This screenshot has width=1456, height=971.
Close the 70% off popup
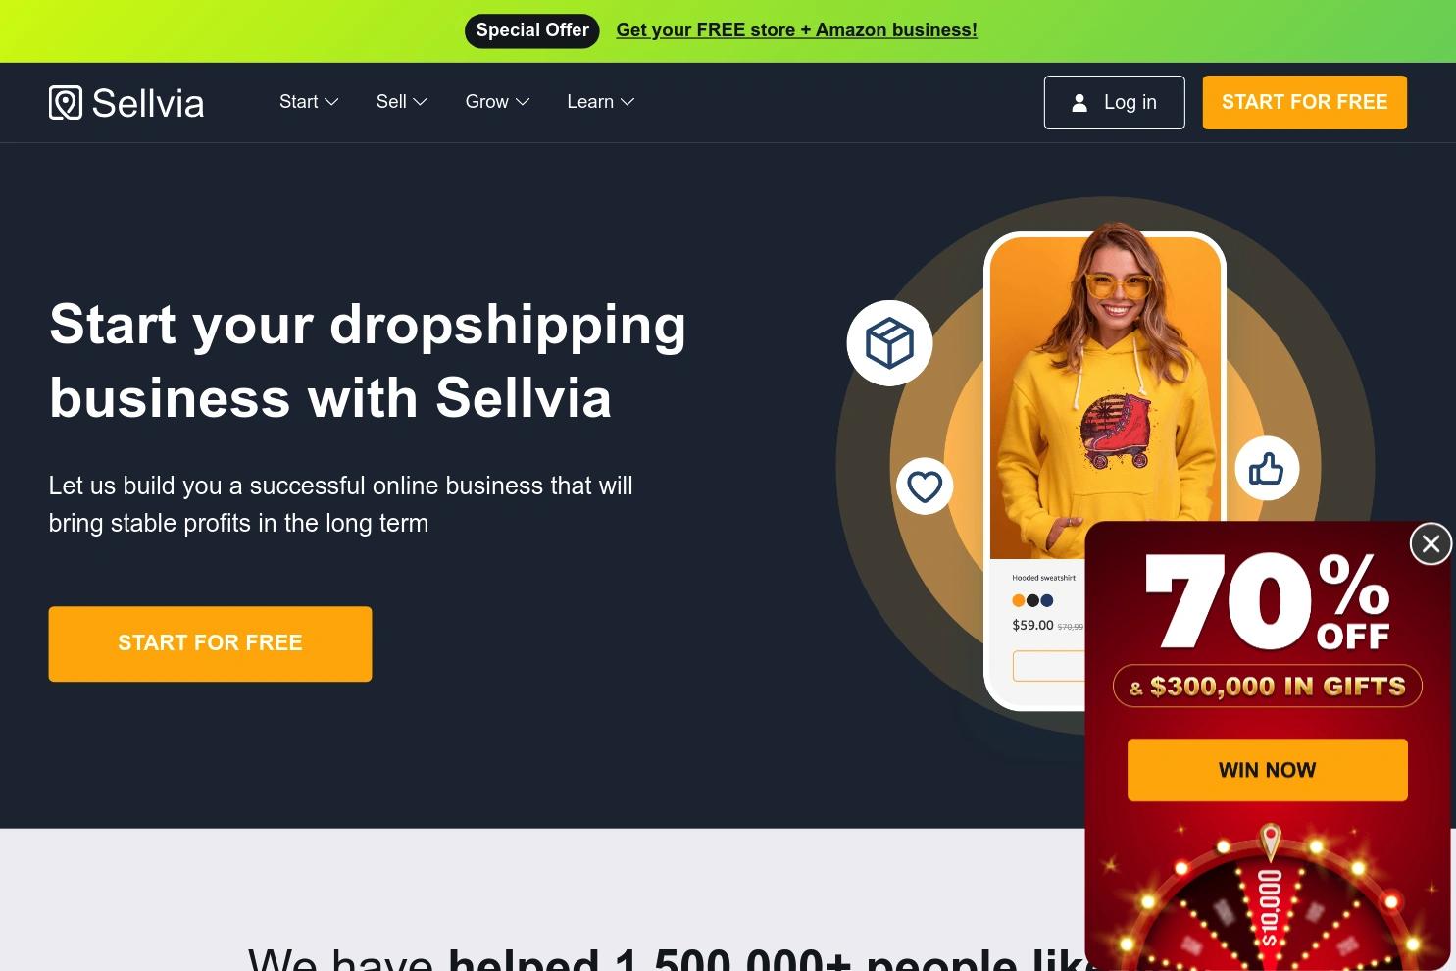1431,543
